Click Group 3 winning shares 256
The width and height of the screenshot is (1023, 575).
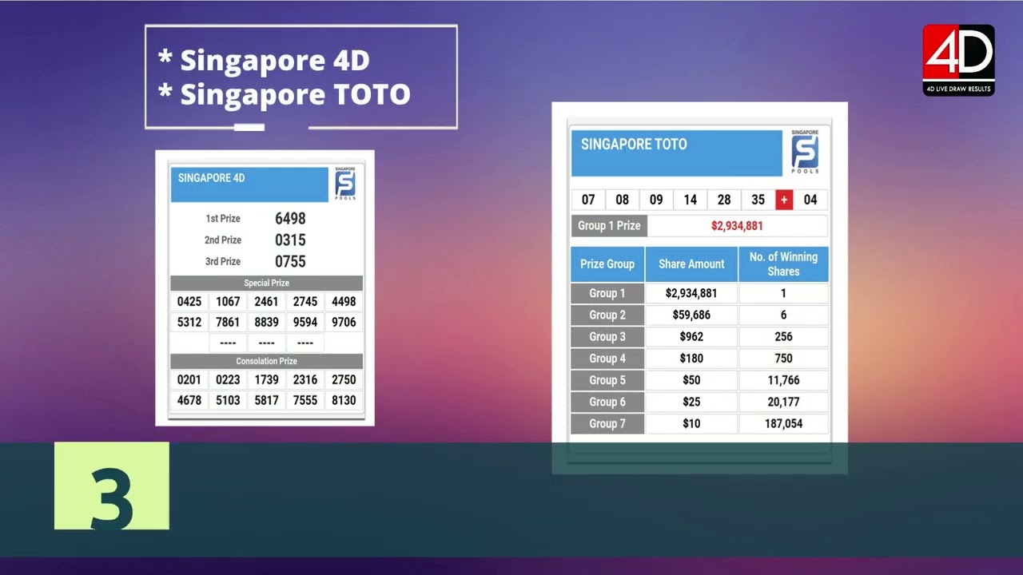point(783,336)
